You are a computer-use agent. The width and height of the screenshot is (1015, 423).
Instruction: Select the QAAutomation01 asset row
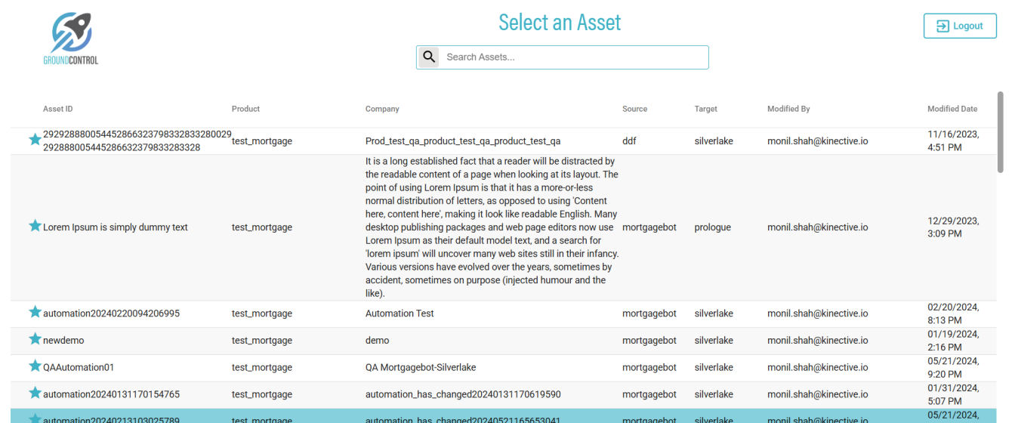coord(453,368)
